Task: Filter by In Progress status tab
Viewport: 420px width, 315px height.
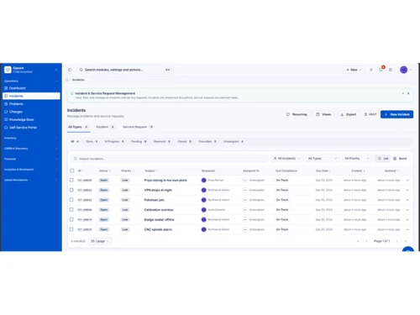Action: tap(114, 141)
